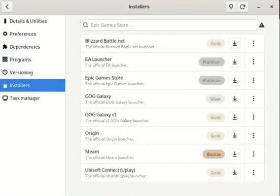This screenshot has height=196, width=280.
Task: Select the GOG Galaxy v1 row title
Action: coord(100,115)
